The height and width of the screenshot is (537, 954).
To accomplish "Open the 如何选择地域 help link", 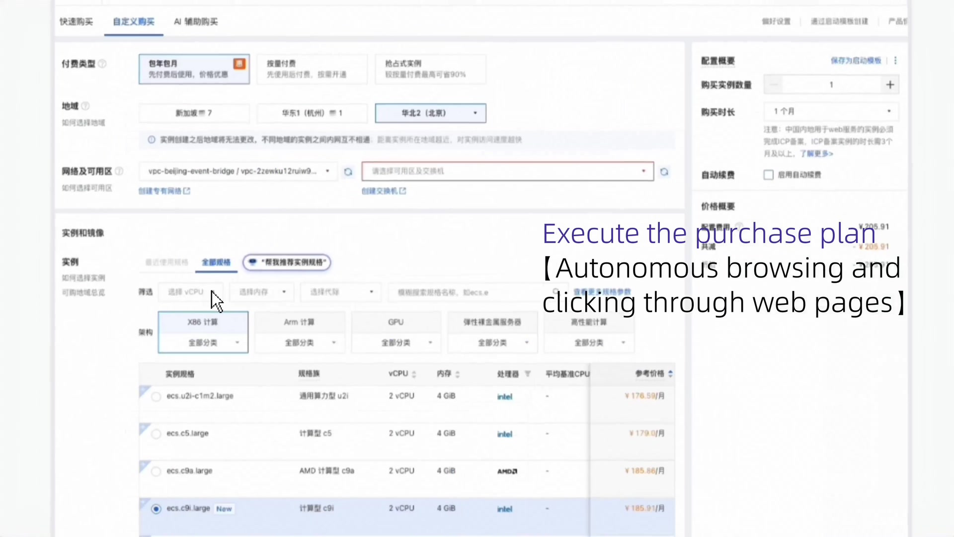I will [83, 123].
